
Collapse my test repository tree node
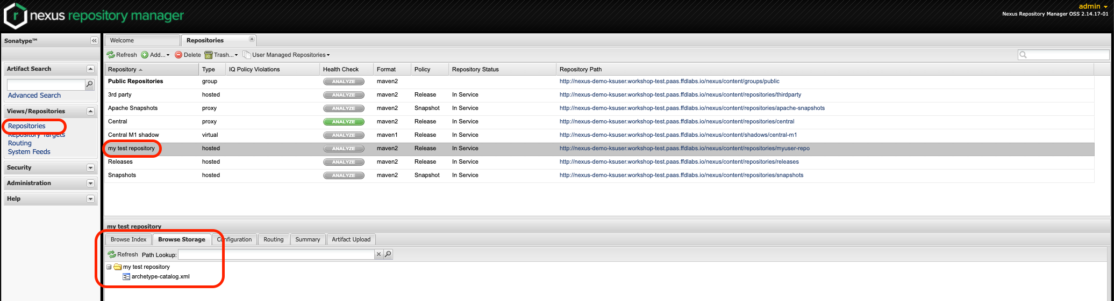pyautogui.click(x=109, y=267)
